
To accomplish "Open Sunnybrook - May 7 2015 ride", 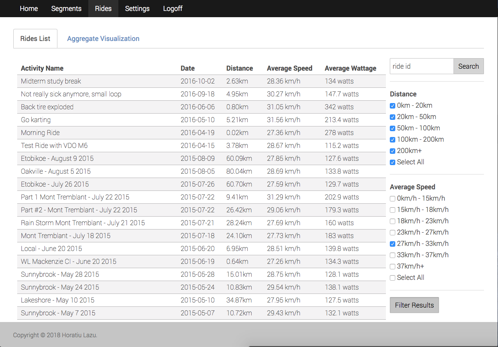I will pyautogui.click(x=202, y=313).
